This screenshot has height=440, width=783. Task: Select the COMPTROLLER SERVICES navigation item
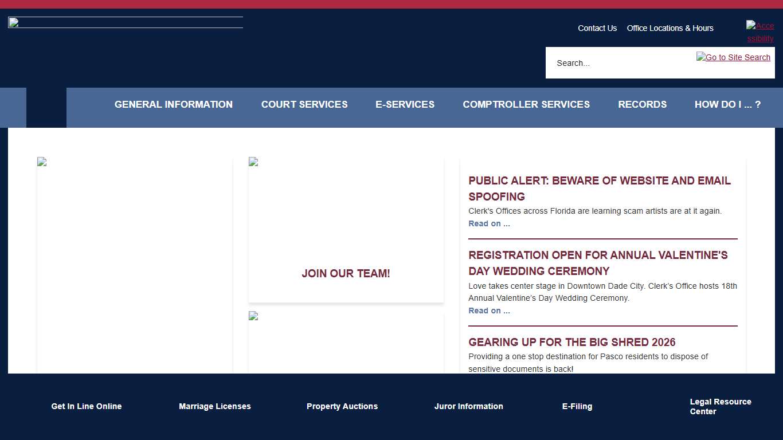[x=526, y=104]
